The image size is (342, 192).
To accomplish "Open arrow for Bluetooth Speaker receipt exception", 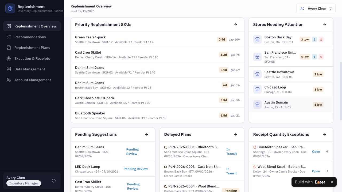I will tap(327, 151).
